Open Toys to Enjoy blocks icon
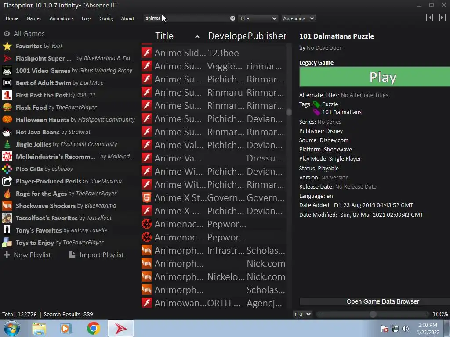 click(7, 243)
